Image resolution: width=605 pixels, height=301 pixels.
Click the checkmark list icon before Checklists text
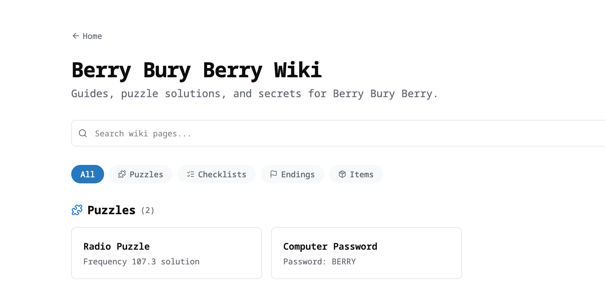[190, 174]
